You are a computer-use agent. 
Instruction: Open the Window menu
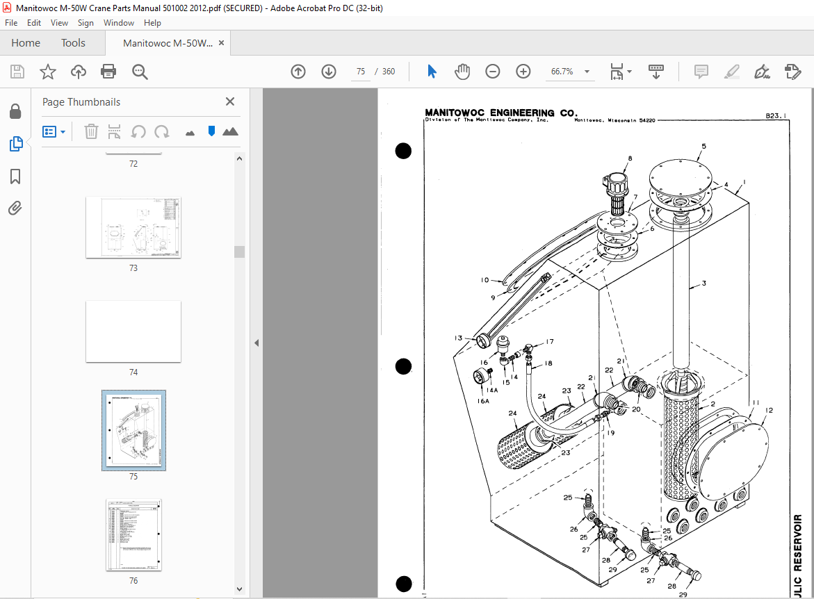pos(119,23)
